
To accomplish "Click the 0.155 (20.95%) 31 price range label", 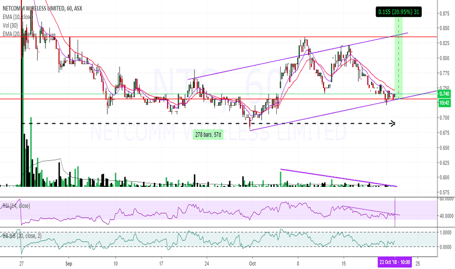I will 398,12.
